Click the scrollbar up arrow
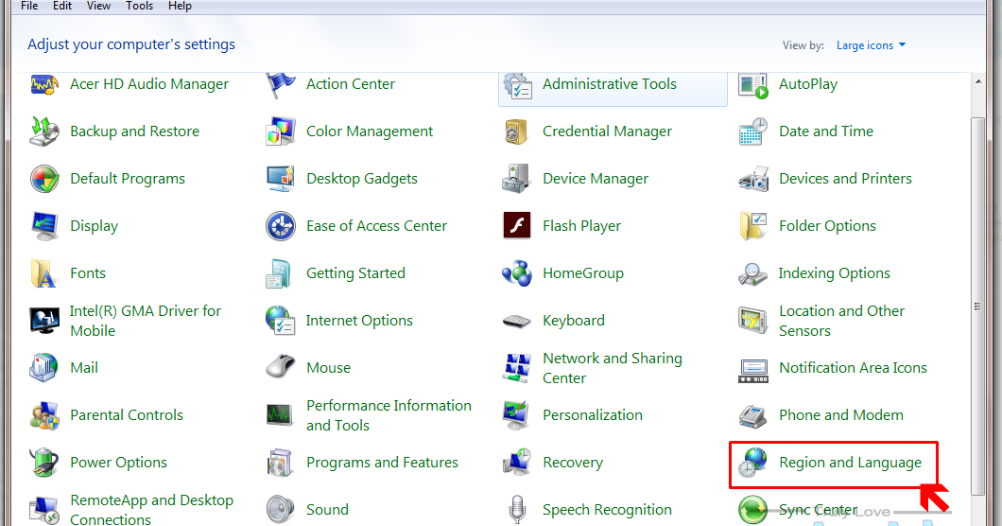The height and width of the screenshot is (526, 1002). 978,81
